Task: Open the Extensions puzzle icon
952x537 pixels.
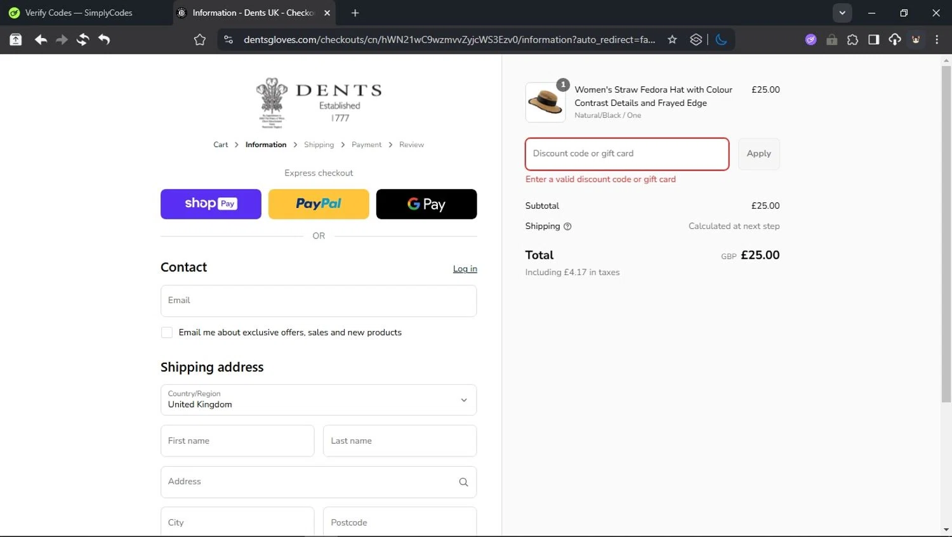Action: point(852,39)
